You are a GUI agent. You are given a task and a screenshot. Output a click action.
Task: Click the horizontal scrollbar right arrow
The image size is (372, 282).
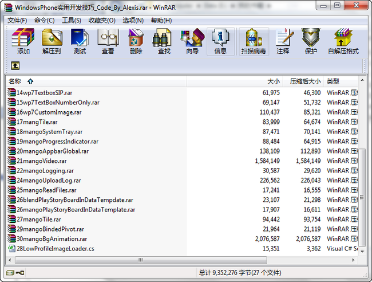353,260
